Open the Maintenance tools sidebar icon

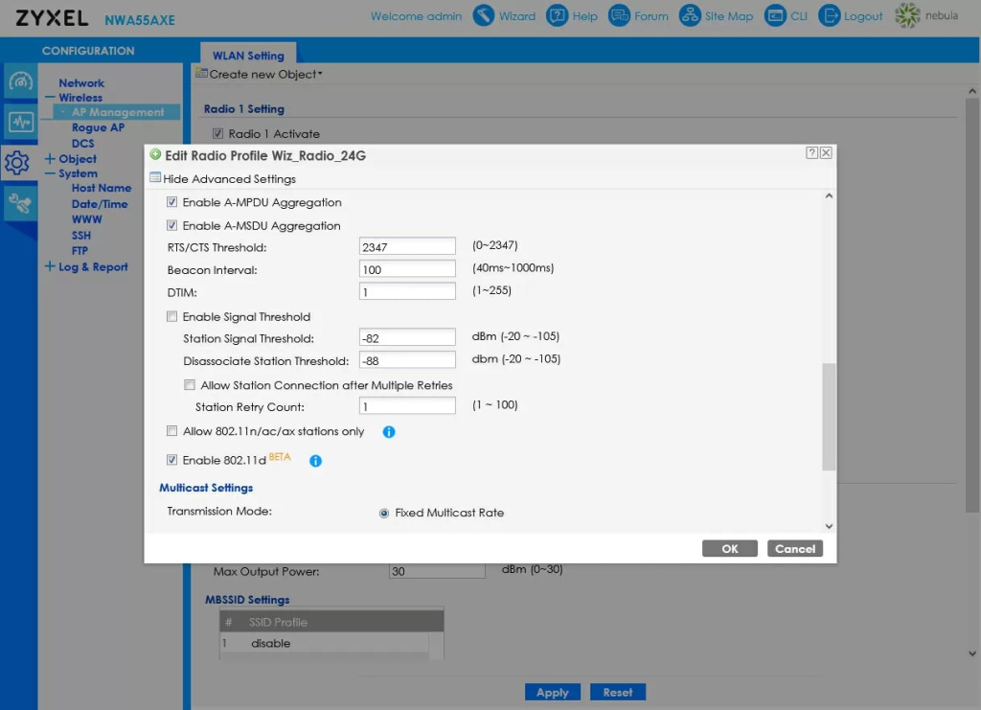[20, 202]
